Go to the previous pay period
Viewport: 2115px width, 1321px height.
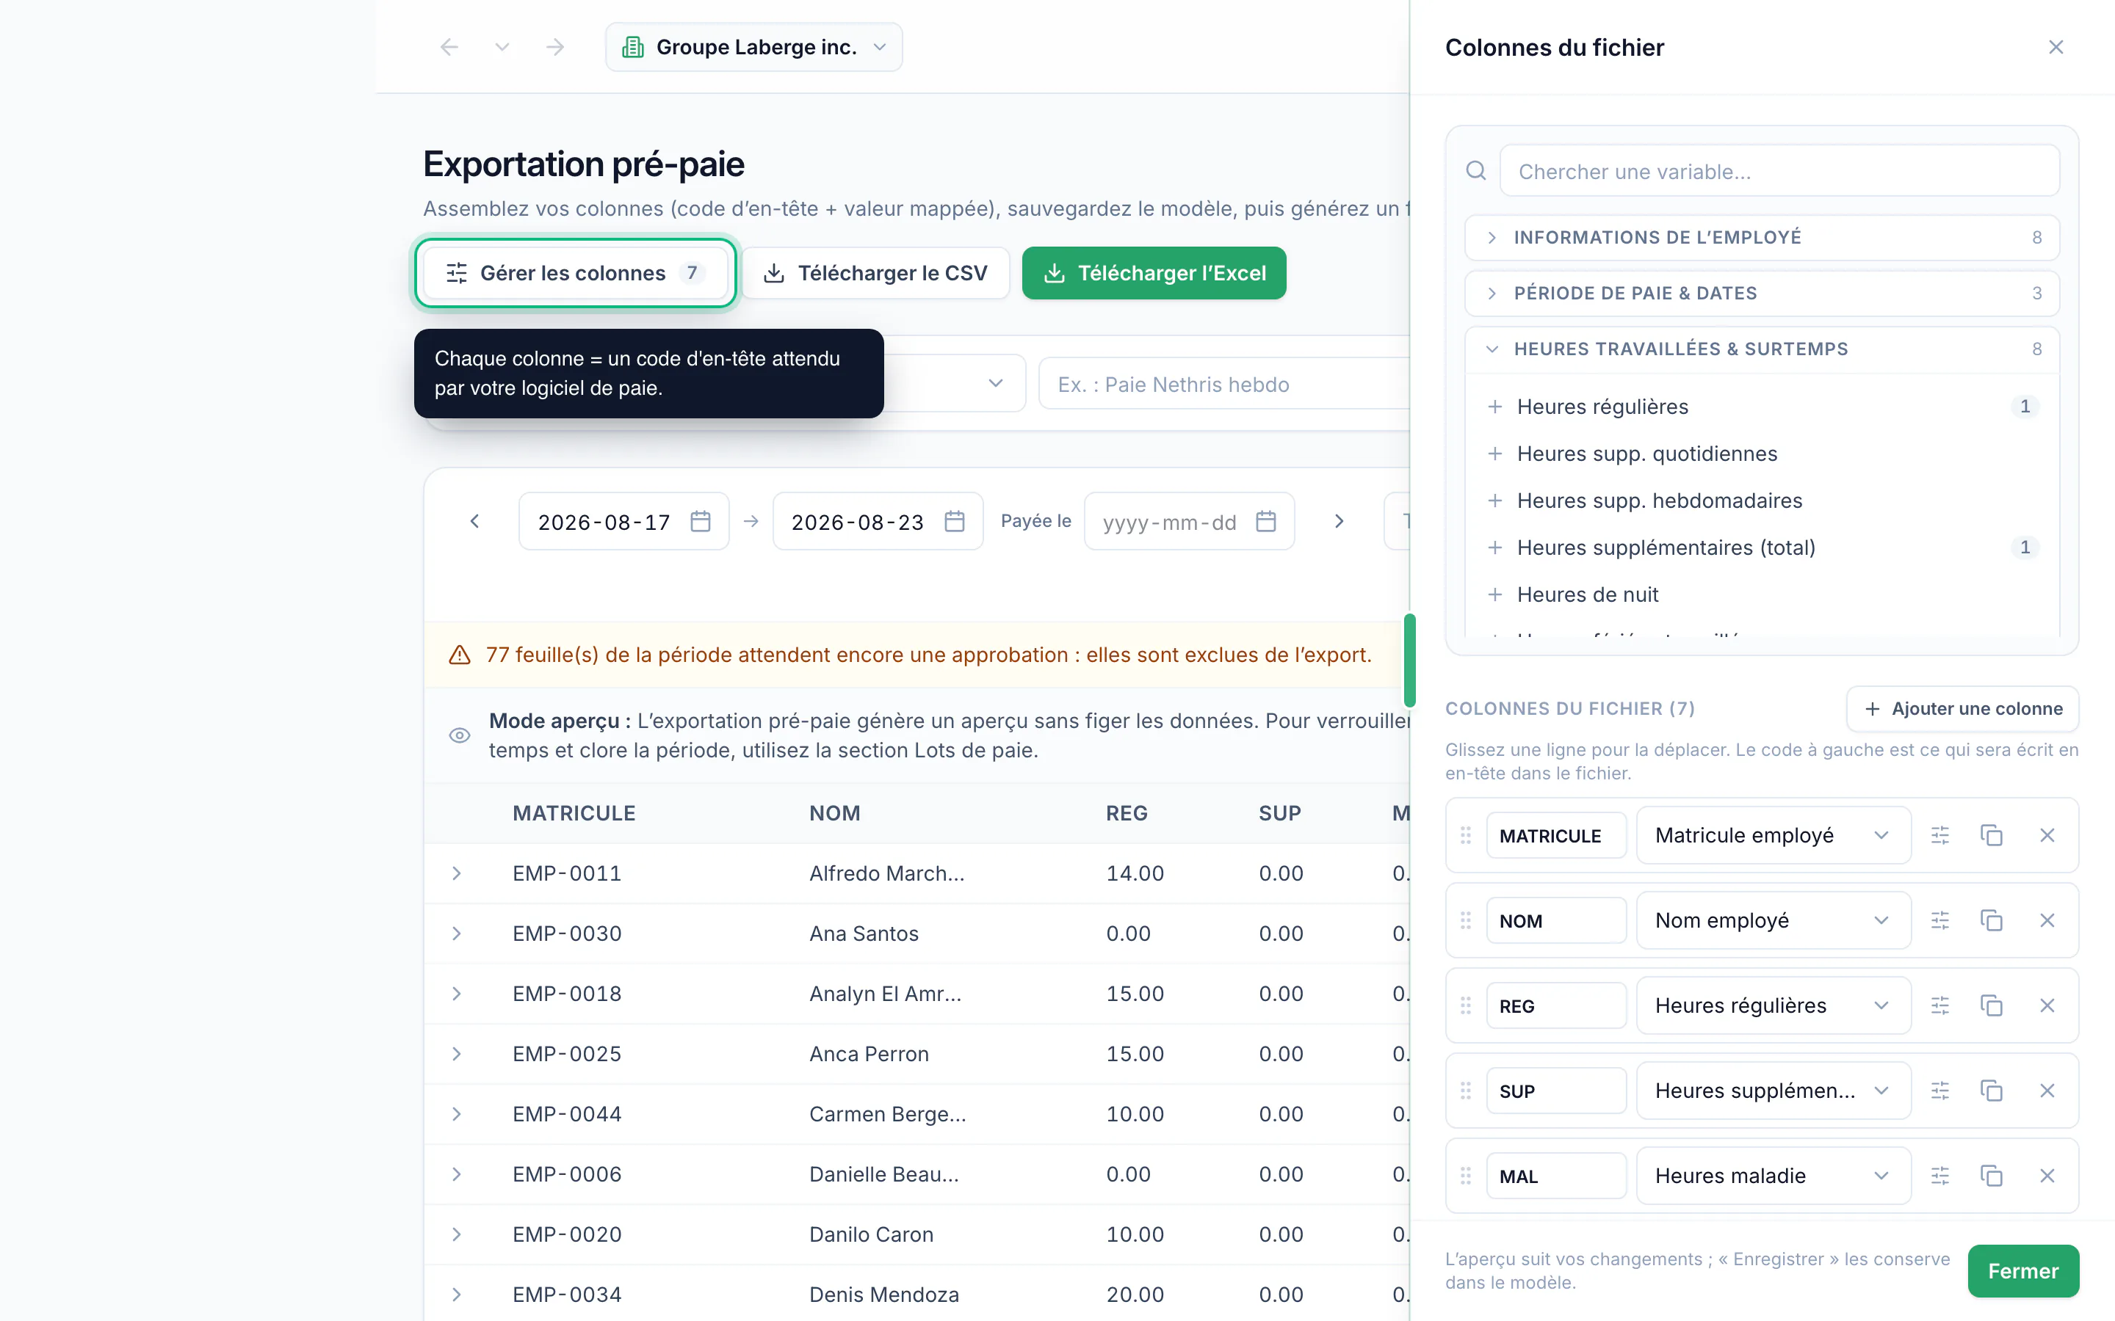pyautogui.click(x=474, y=522)
